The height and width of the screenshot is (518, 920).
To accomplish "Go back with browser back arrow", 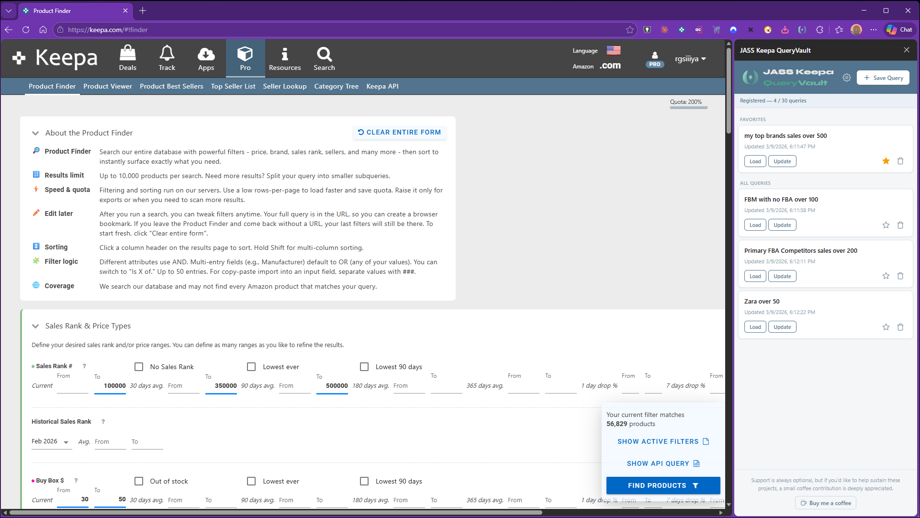I will [x=9, y=30].
